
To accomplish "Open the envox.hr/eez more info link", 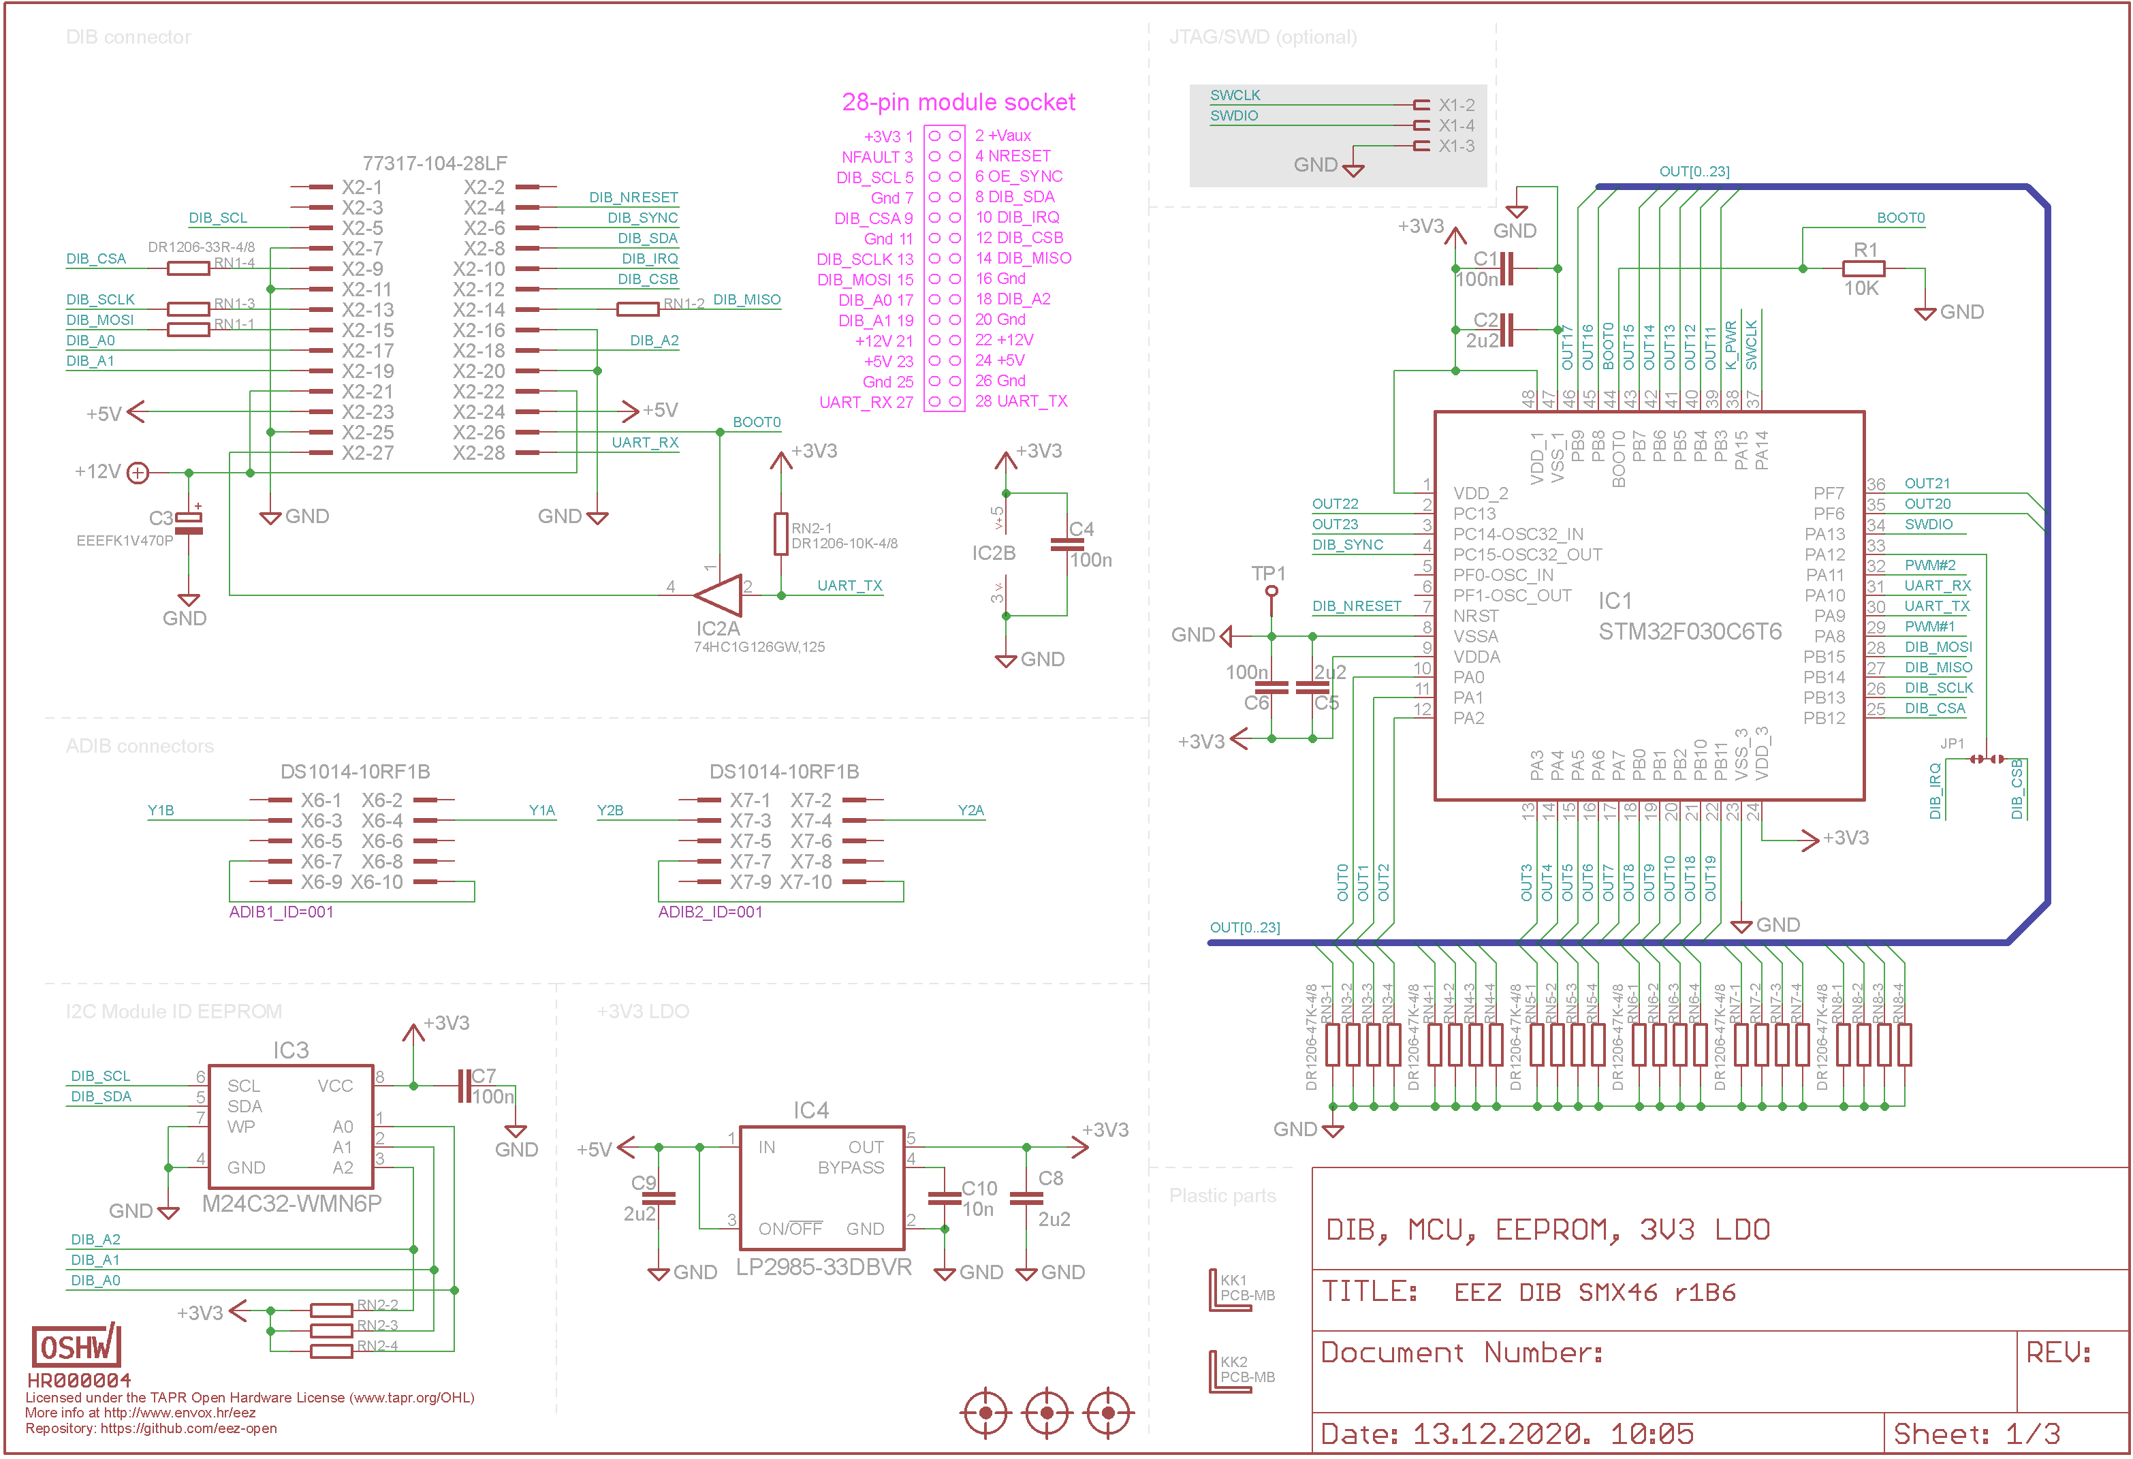I will [140, 1413].
